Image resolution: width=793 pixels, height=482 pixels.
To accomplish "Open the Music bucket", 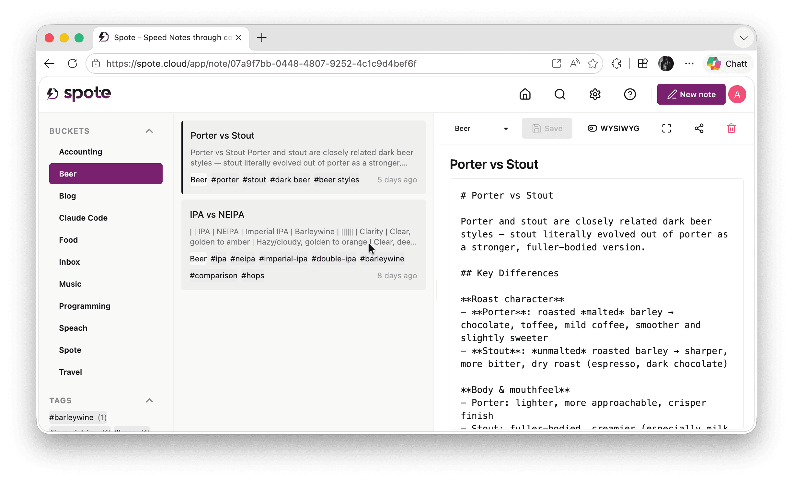I will 106,284.
